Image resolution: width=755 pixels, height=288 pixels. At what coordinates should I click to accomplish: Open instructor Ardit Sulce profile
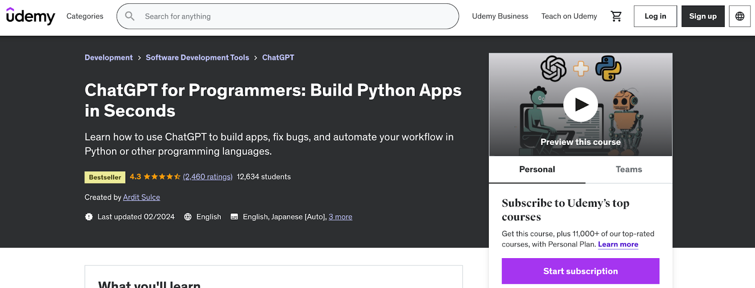coord(142,197)
